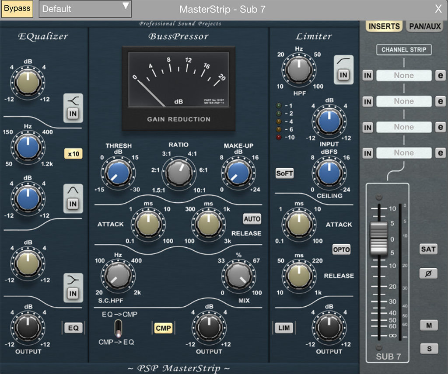
Task: Open the third None insert slot
Action: pyautogui.click(x=404, y=127)
